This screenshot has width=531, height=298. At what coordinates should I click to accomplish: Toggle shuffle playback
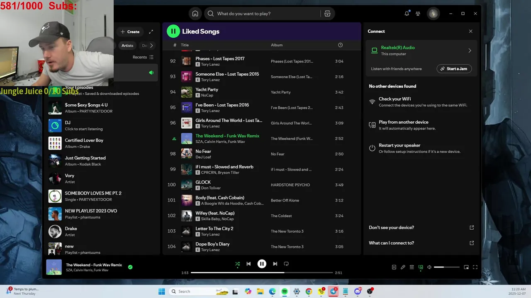point(237,264)
